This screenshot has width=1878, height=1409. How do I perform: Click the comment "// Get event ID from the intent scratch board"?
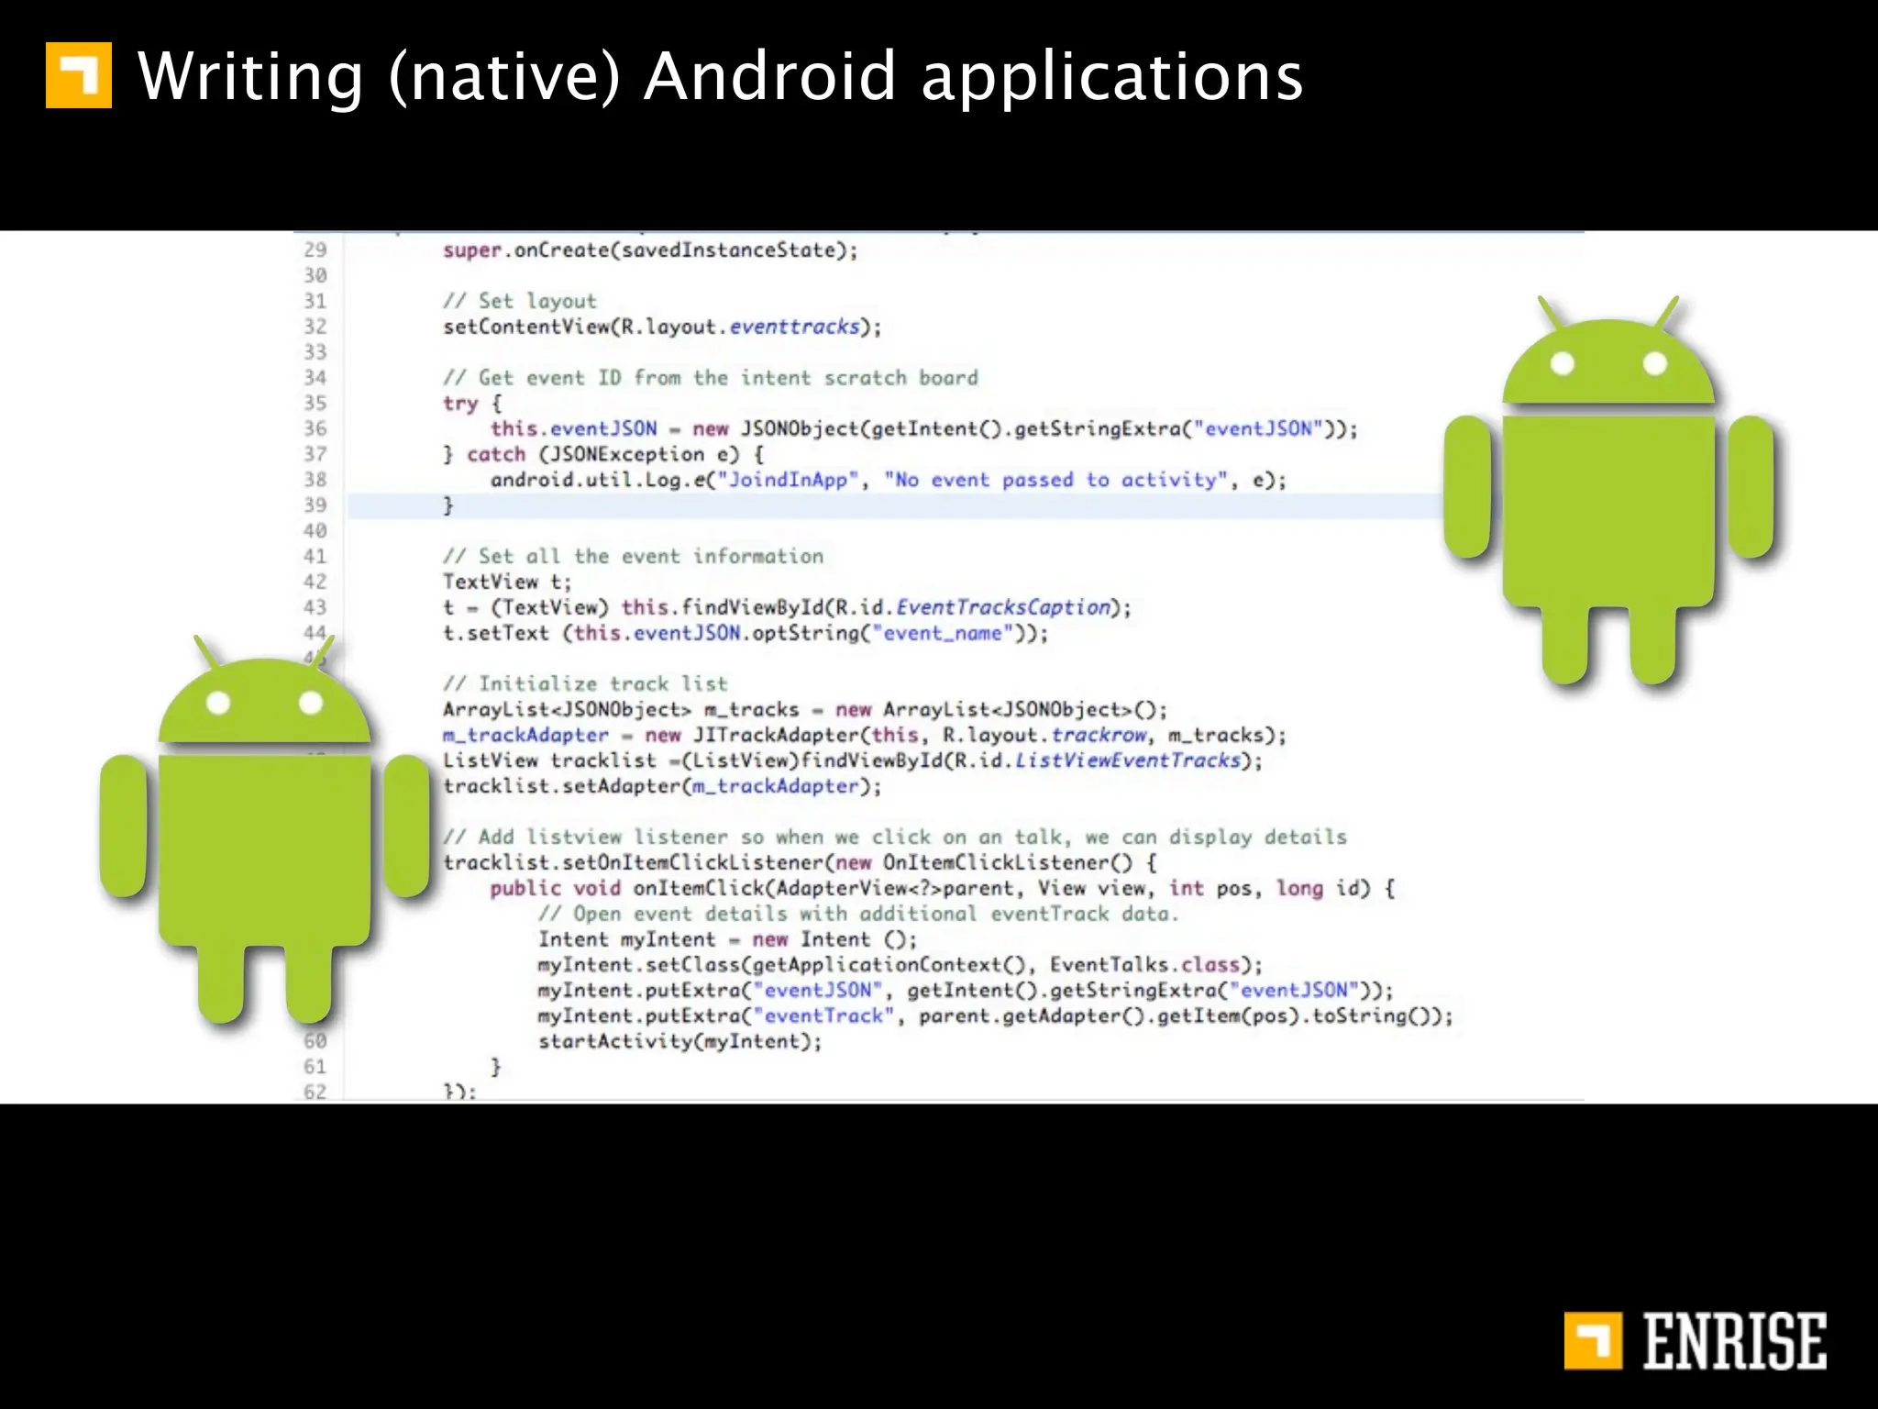(711, 378)
